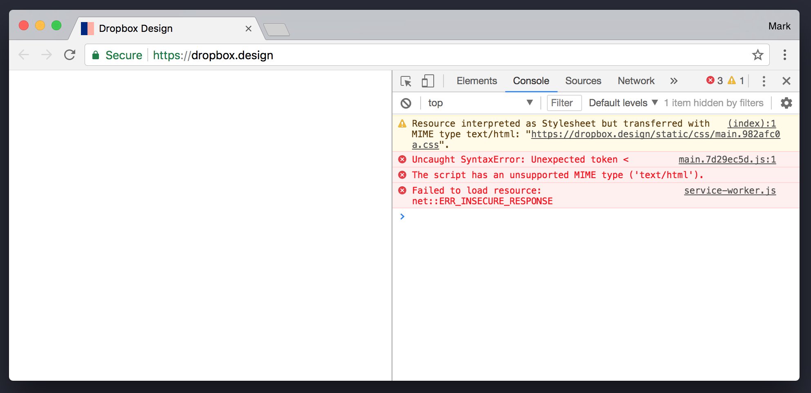The image size is (811, 393).
Task: Open the Network tab
Action: [636, 81]
